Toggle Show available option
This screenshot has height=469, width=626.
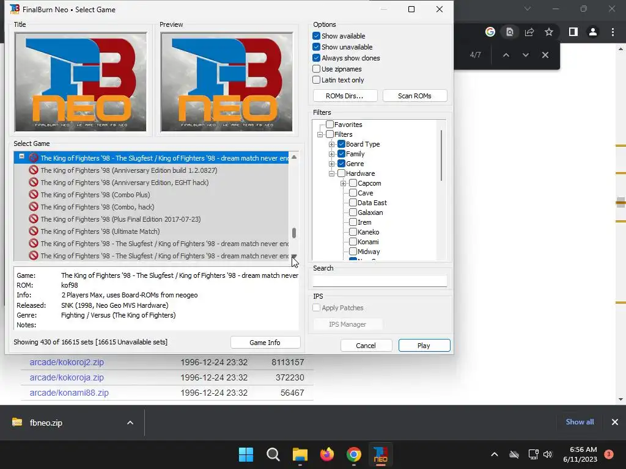click(x=316, y=36)
